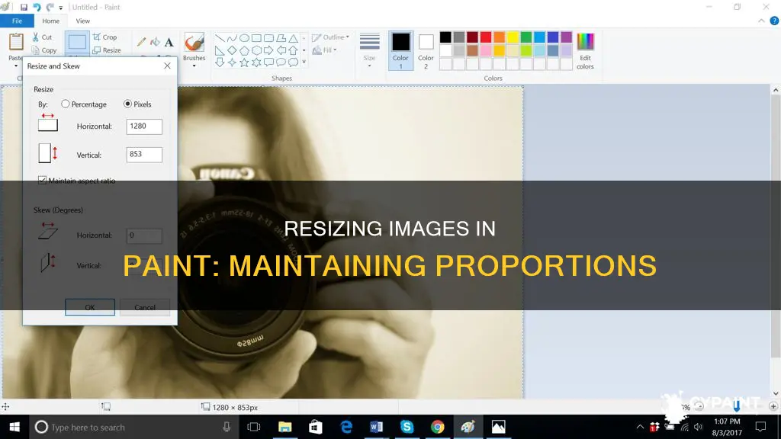781x439 pixels.
Task: Select the Percentage radio button
Action: [66, 104]
